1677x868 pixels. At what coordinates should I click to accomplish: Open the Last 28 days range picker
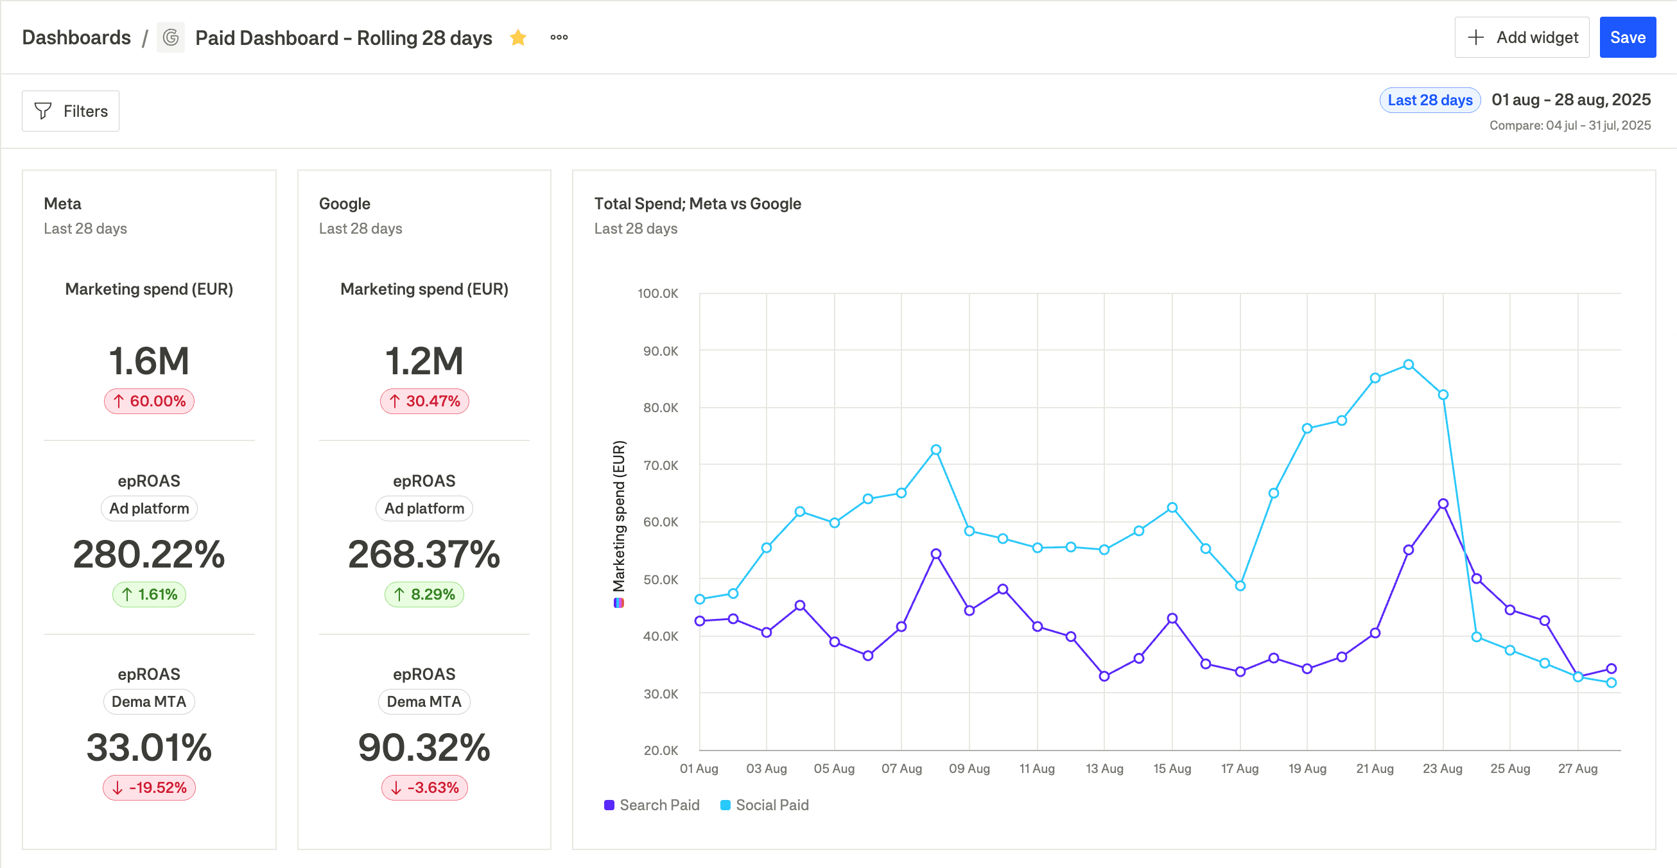(1430, 100)
